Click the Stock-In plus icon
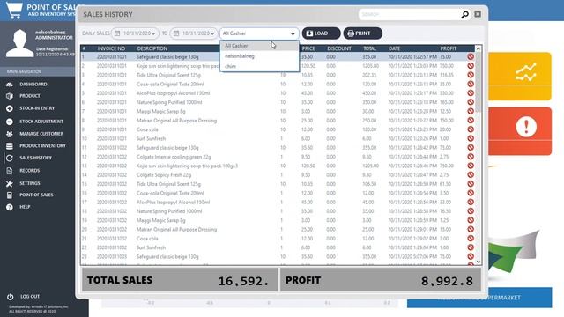This screenshot has height=317, width=564. pos(10,108)
